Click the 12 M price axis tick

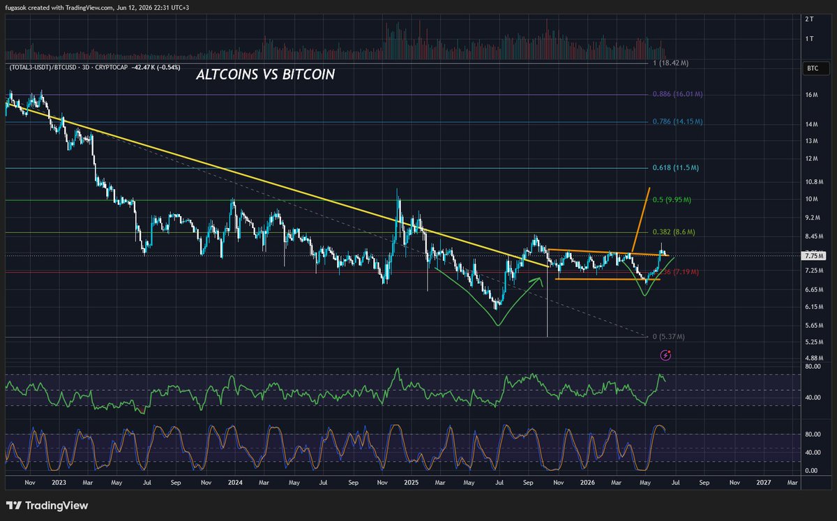[x=810, y=158]
